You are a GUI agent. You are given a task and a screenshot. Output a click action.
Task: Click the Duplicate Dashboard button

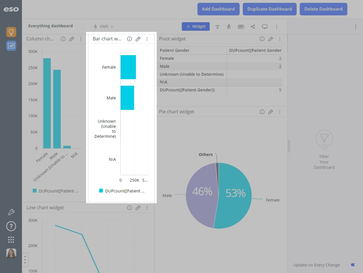click(x=270, y=9)
